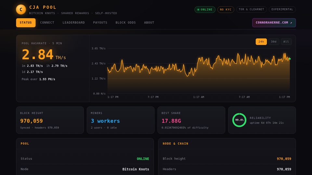The width and height of the screenshot is (312, 175).
Task: Click the Bitcoin Knots node value
Action: 136,169
